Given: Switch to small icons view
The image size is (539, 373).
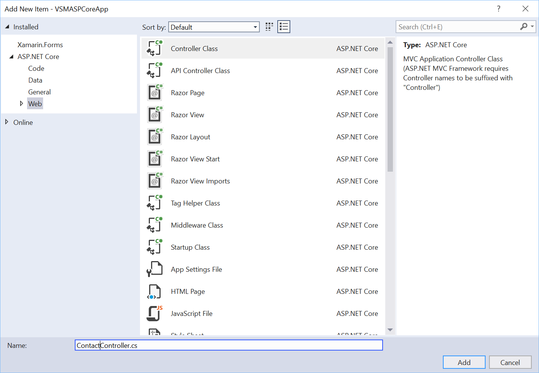Looking at the screenshot, I should click(269, 27).
